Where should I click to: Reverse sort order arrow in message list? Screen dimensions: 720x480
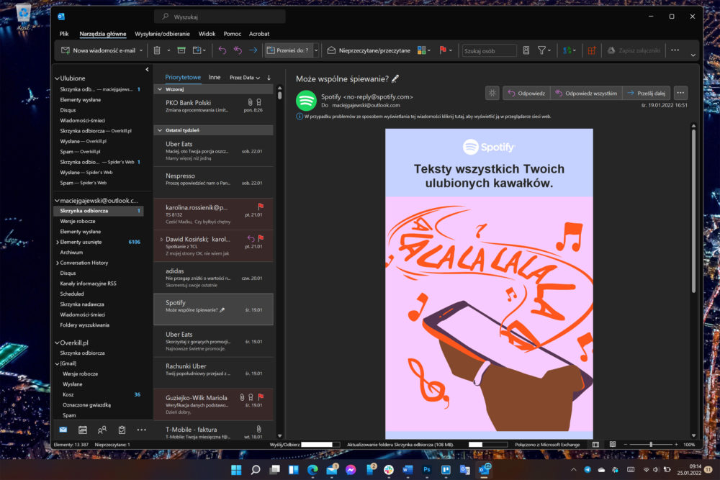(269, 78)
